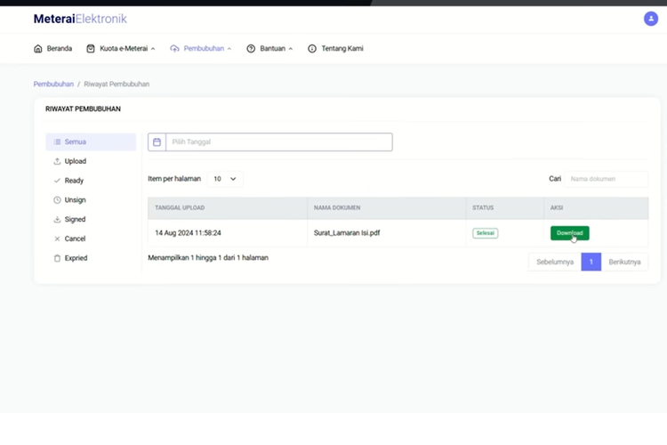
Task: Go to Berikutnya next page
Action: [x=625, y=262]
